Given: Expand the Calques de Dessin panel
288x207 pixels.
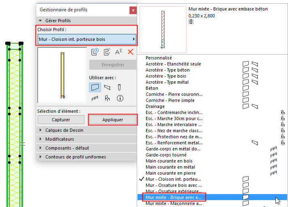Looking at the screenshot, I should click(87, 130).
